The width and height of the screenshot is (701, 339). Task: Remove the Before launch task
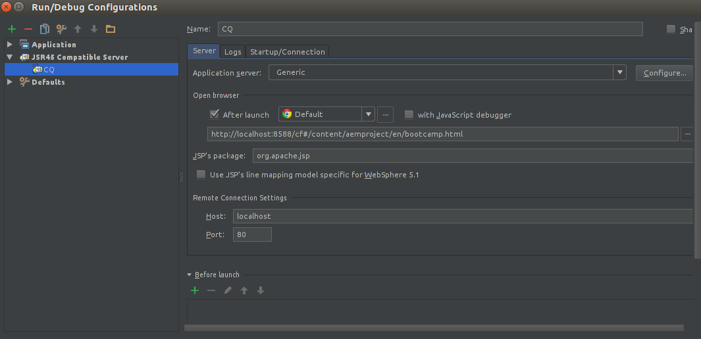pos(211,290)
